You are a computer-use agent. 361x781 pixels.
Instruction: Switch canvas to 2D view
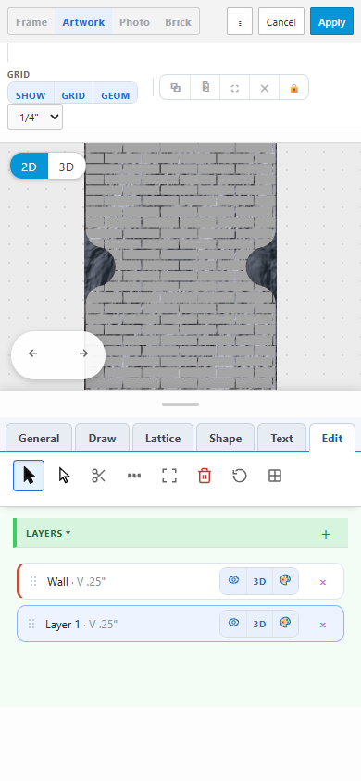click(29, 167)
